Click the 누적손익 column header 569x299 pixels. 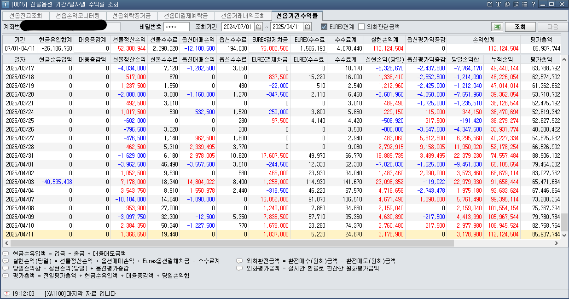click(x=501, y=59)
